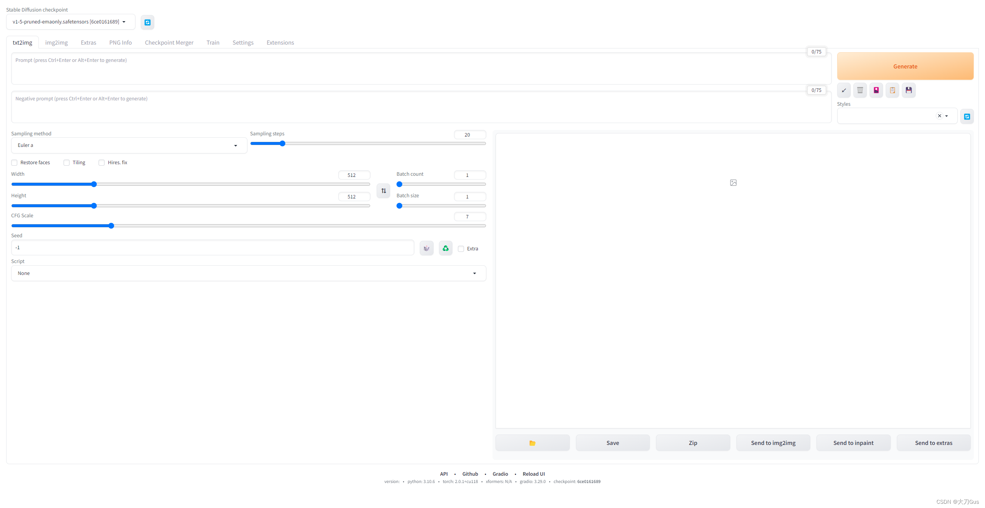Click the Save button

tap(613, 443)
